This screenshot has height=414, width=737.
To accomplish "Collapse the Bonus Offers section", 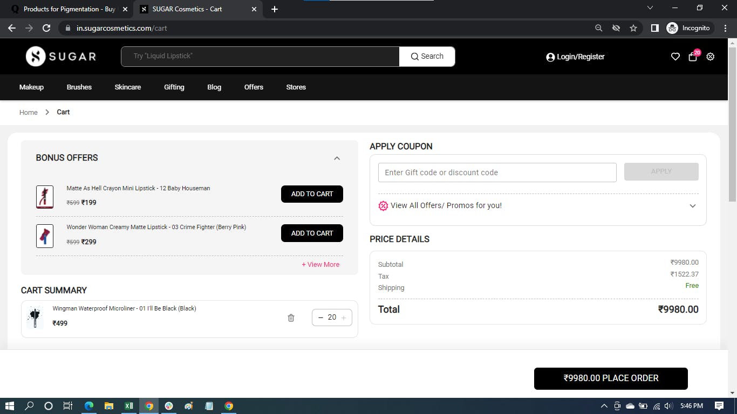I will 337,158.
